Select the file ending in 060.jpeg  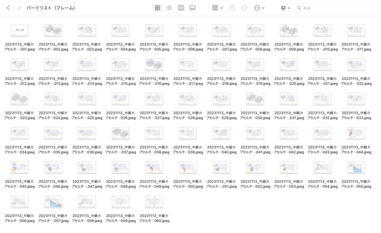coord(154,202)
